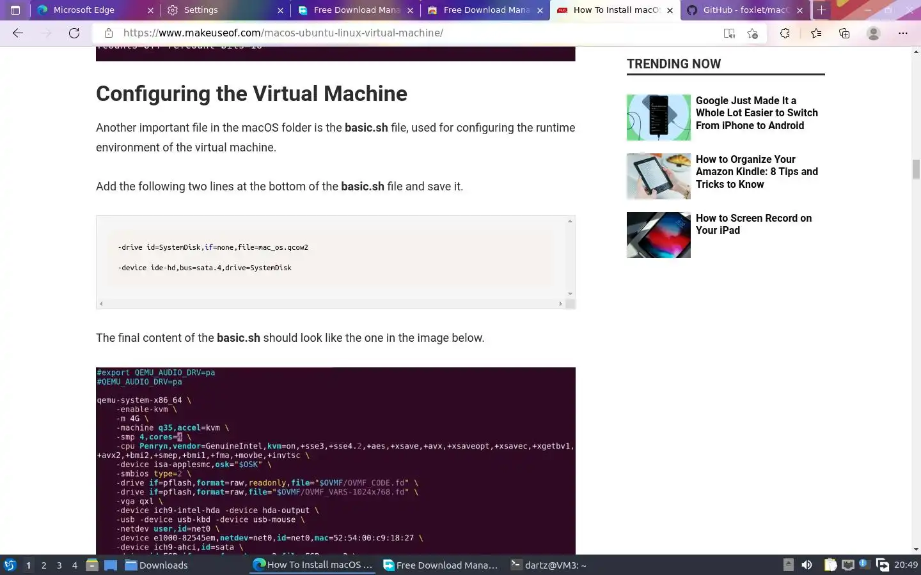921x575 pixels.
Task: Click the Kindle article thumbnail
Action: pyautogui.click(x=659, y=176)
